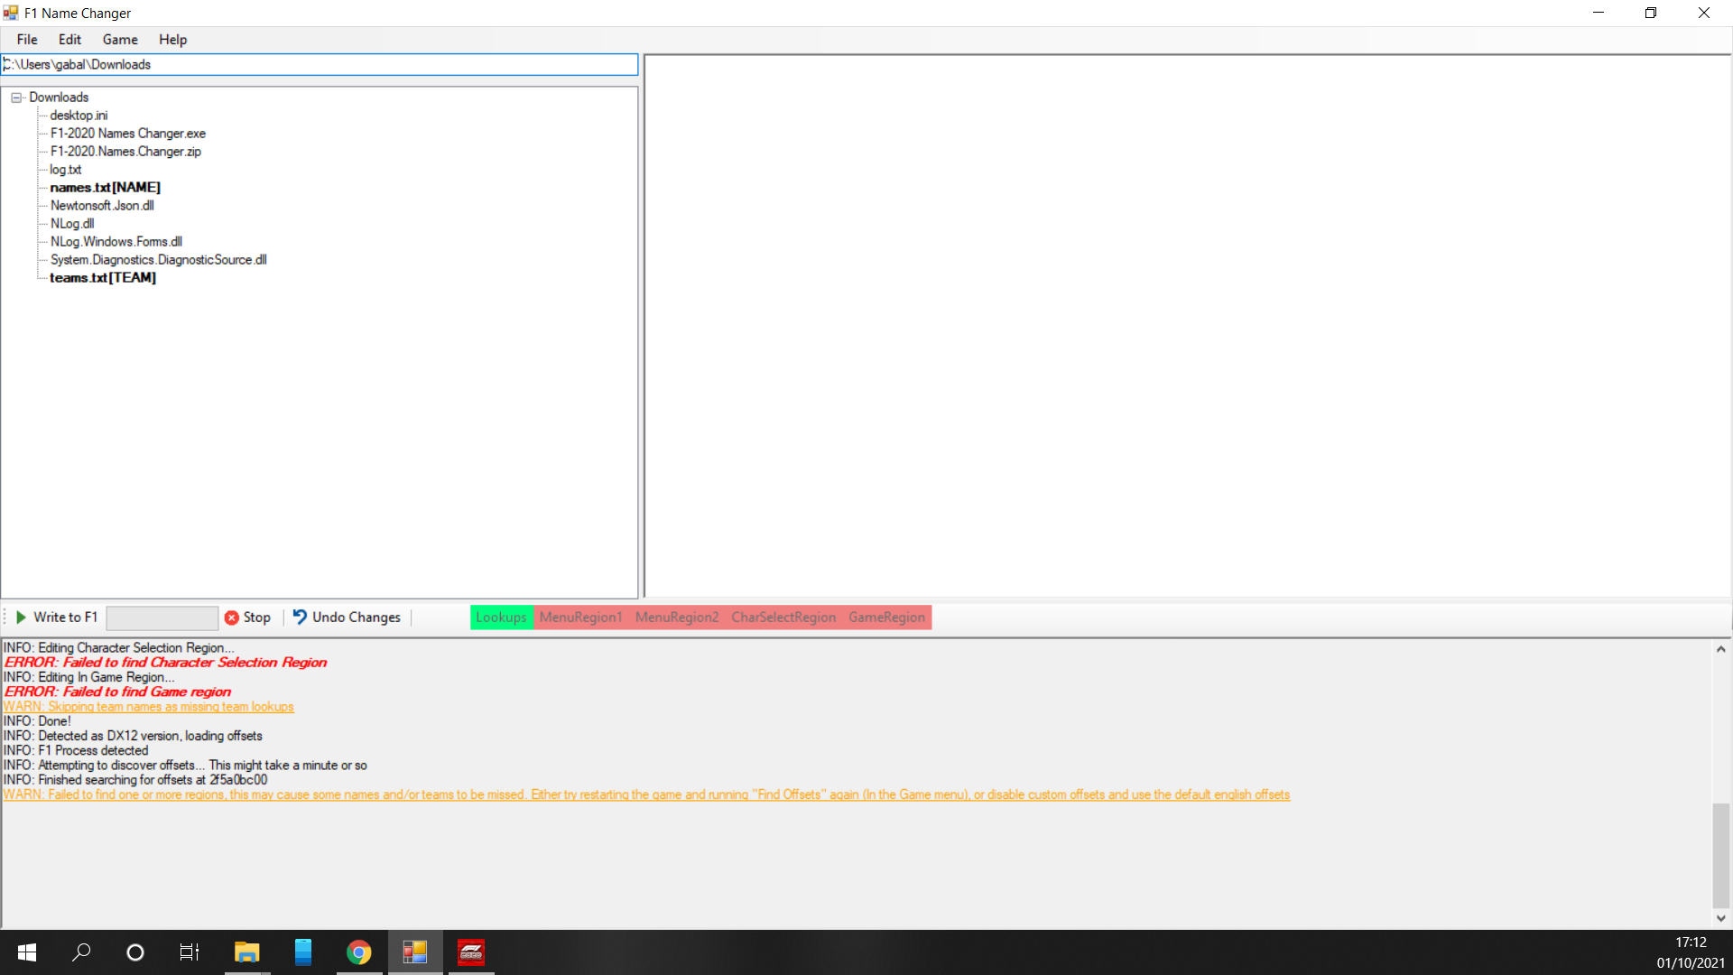Open the Help menu
The image size is (1733, 975).
tap(172, 40)
